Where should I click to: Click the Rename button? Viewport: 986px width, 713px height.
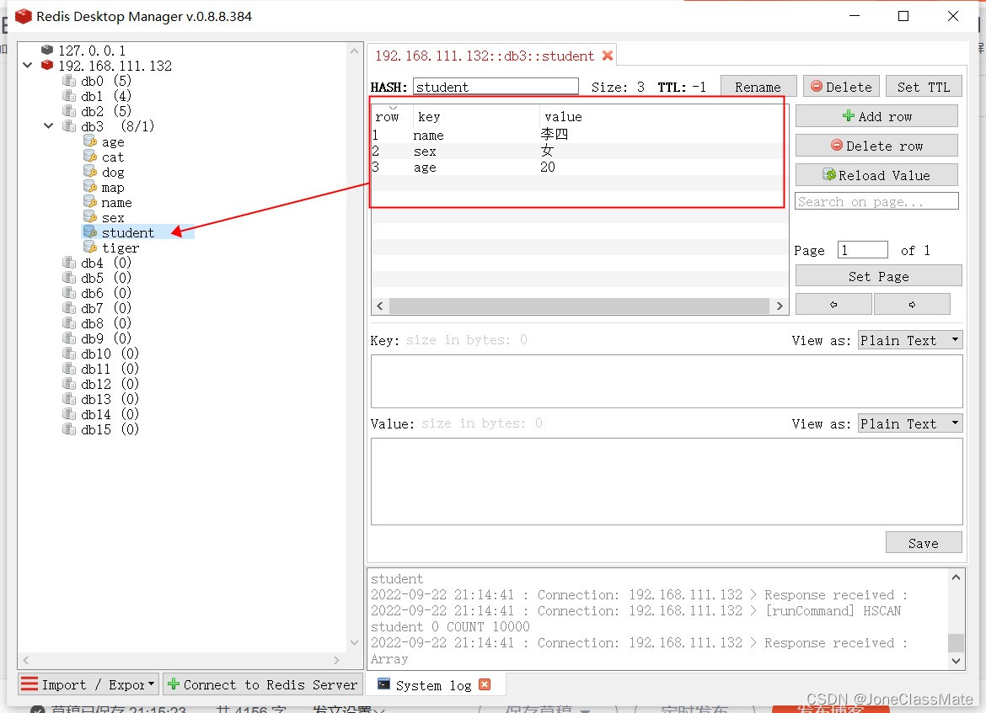point(758,87)
